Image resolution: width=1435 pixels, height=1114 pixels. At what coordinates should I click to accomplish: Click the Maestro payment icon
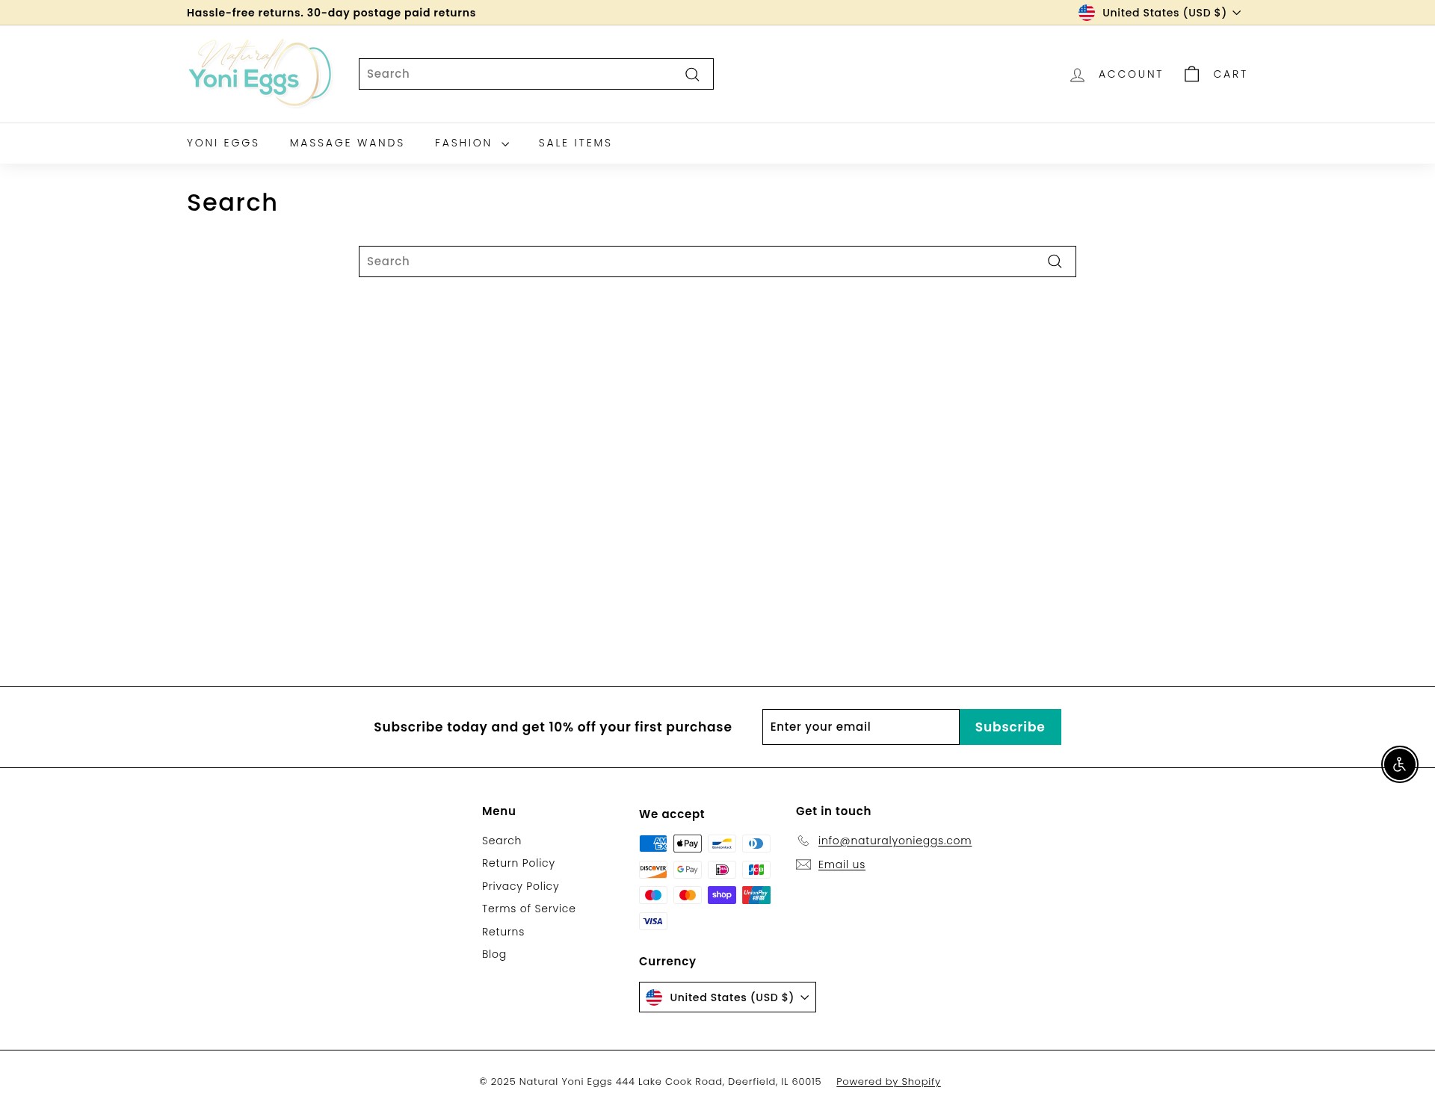click(x=653, y=895)
